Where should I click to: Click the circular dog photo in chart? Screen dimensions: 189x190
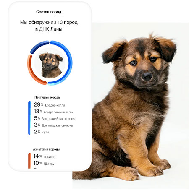(x=50, y=63)
